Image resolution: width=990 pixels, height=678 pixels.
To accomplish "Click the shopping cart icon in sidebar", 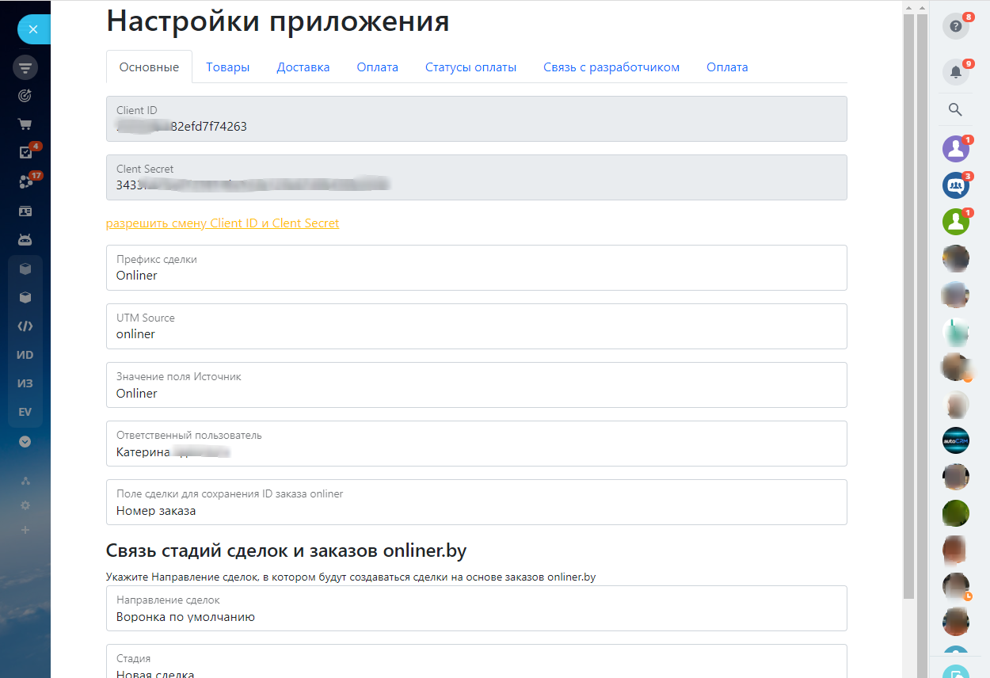I will (x=25, y=124).
